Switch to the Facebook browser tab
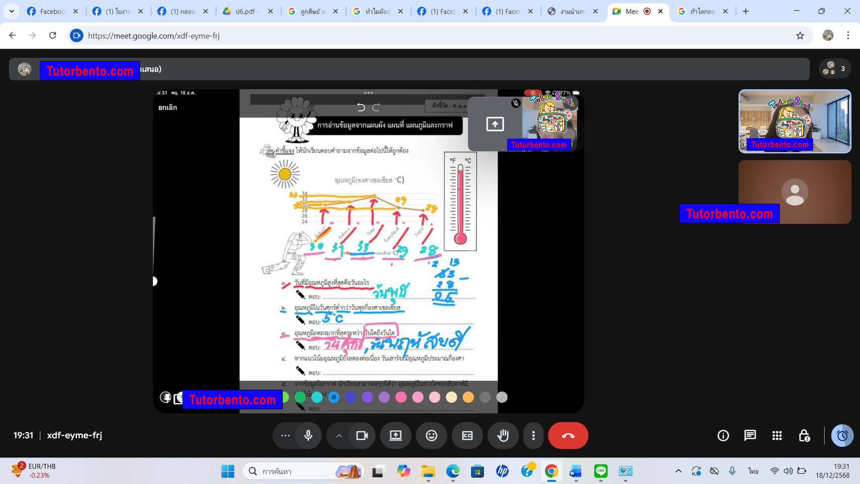The image size is (860, 484). tap(48, 11)
